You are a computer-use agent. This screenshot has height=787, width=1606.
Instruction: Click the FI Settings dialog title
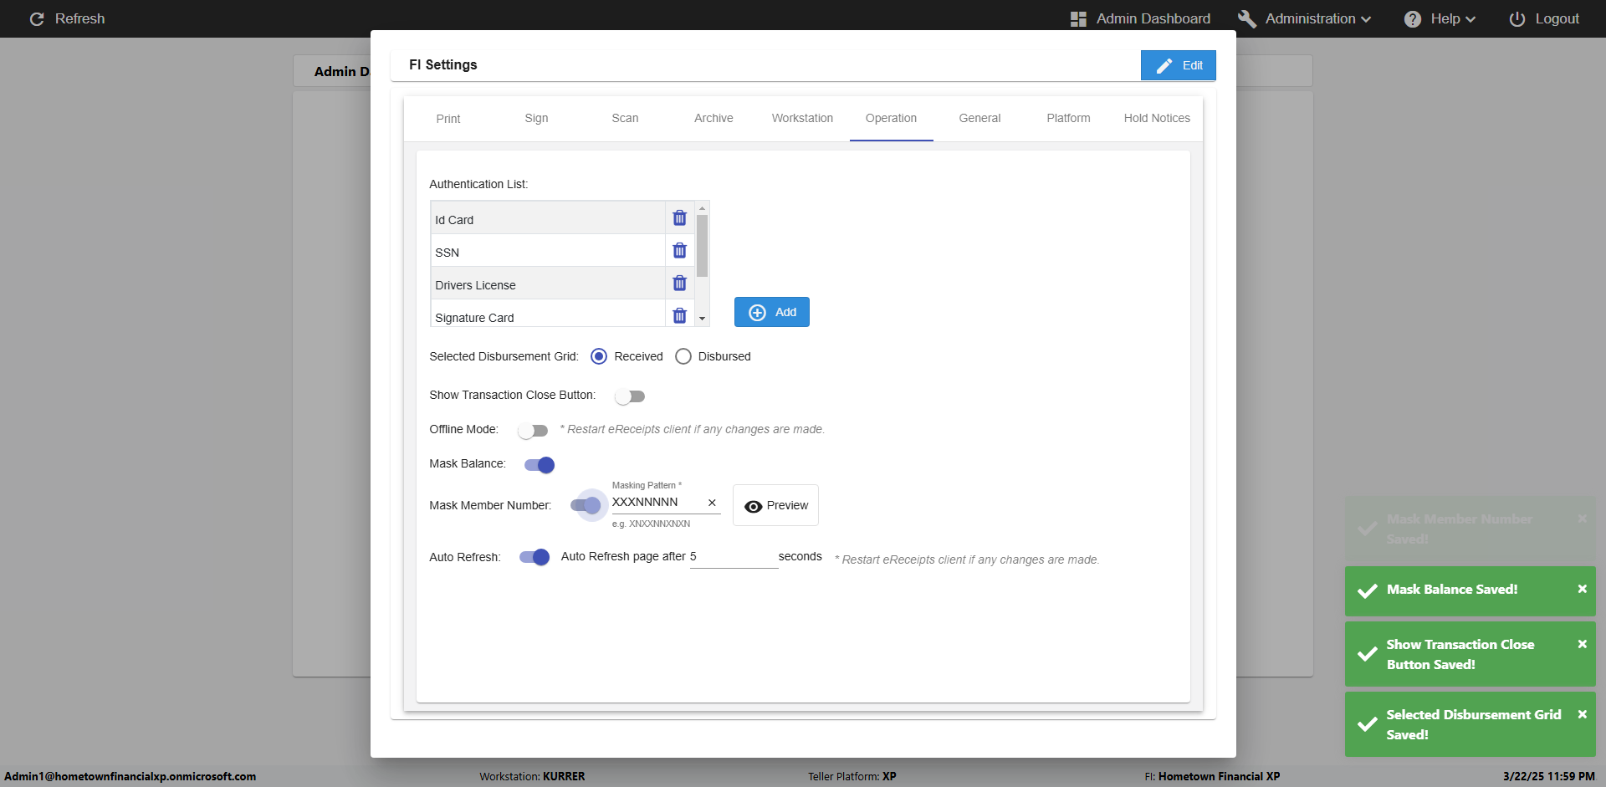pyautogui.click(x=442, y=64)
